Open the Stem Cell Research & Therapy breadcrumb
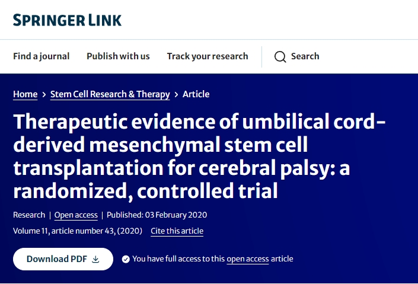Viewport: 418px width, 284px height. (110, 94)
